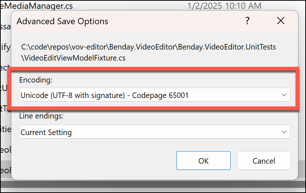This screenshot has width=306, height=193.
Task: Open the Current Setting combo box
Action: pyautogui.click(x=154, y=132)
